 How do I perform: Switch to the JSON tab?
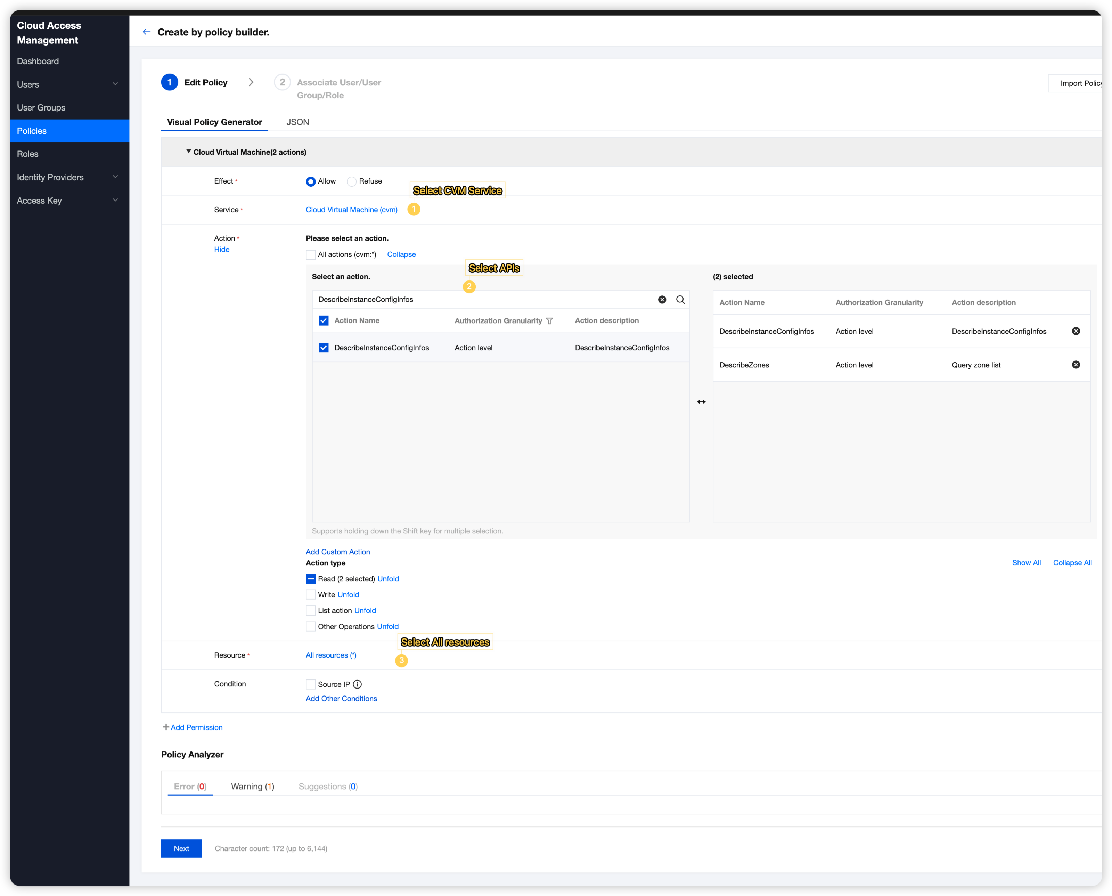(x=298, y=122)
